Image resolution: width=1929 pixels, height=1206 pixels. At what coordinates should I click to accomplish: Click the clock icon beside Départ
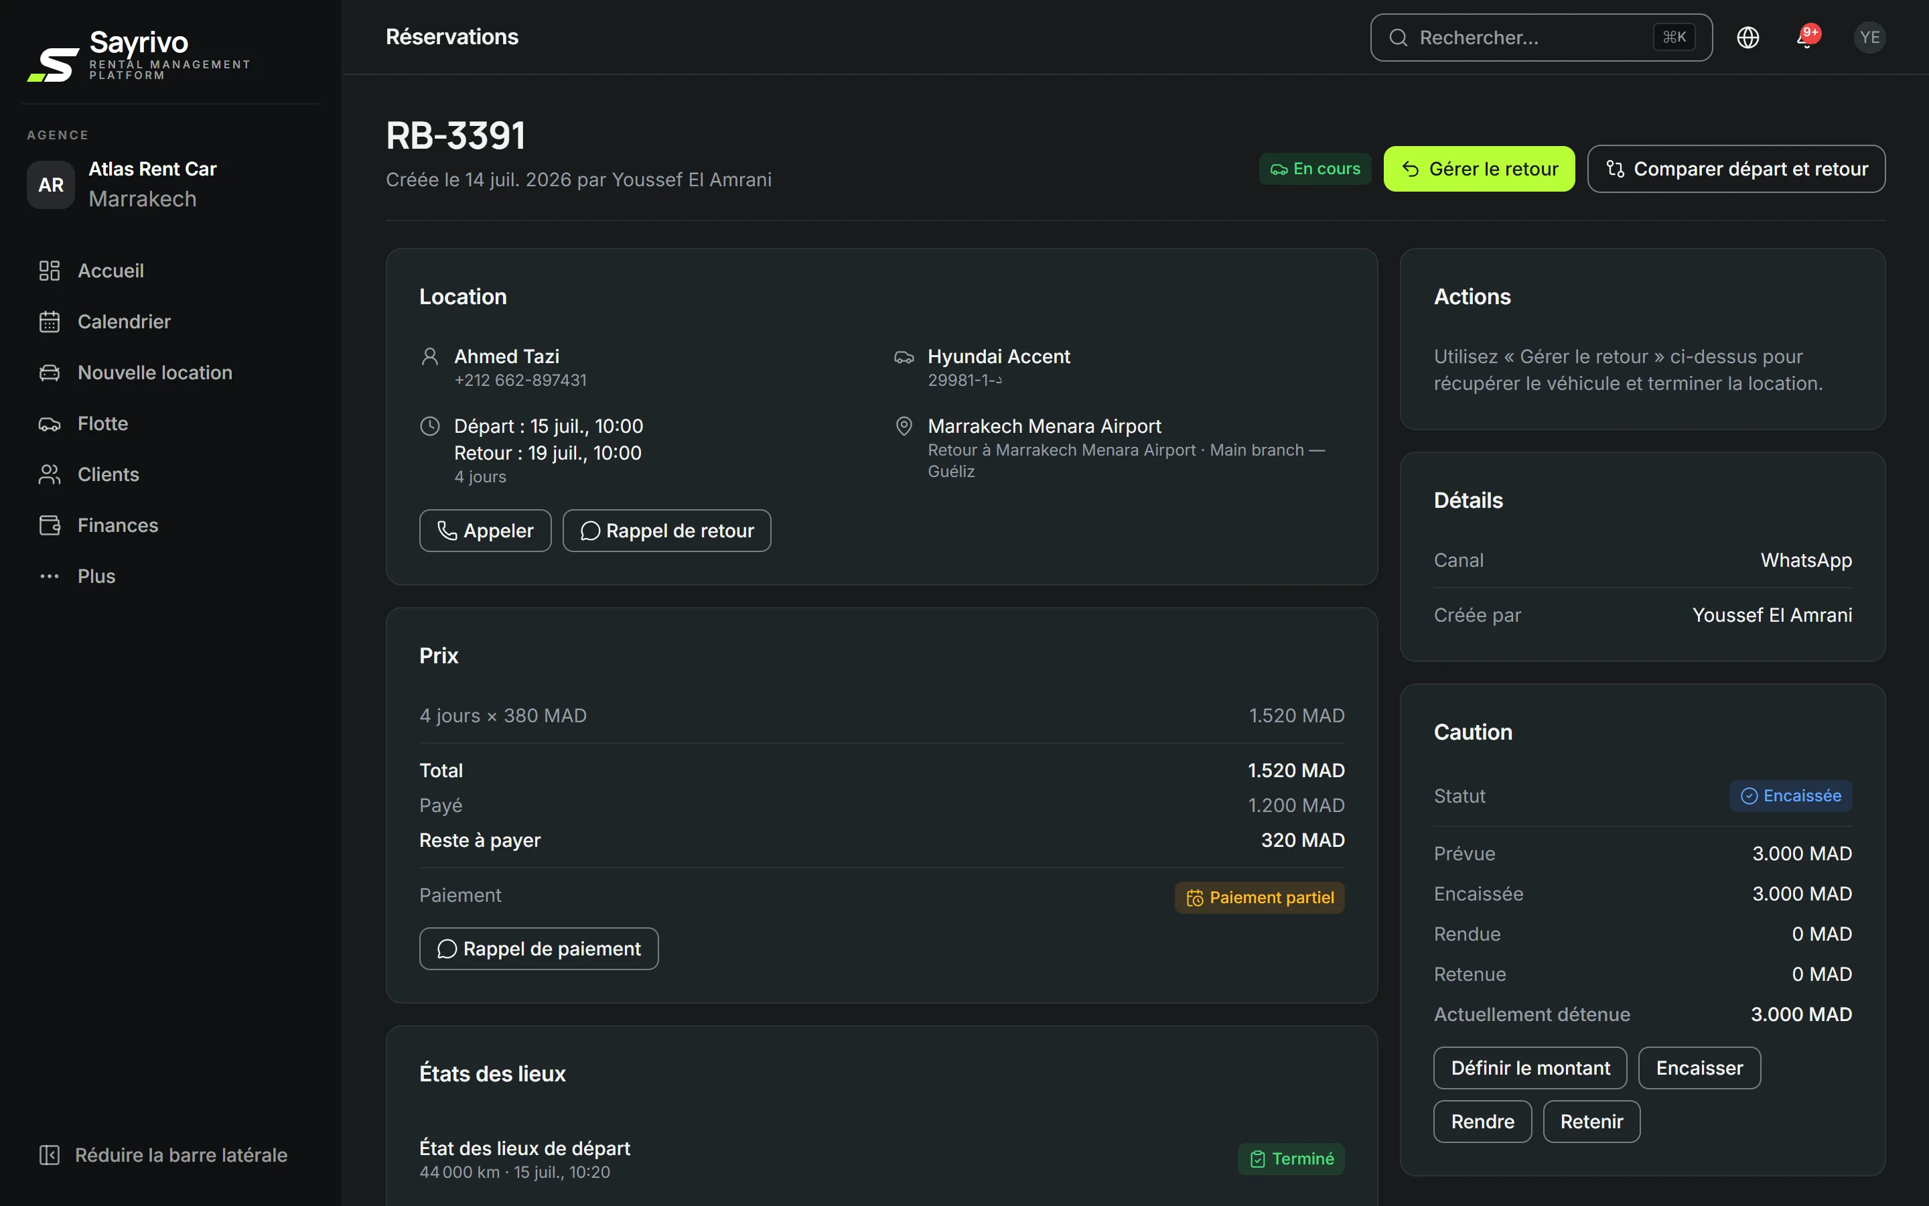point(429,426)
